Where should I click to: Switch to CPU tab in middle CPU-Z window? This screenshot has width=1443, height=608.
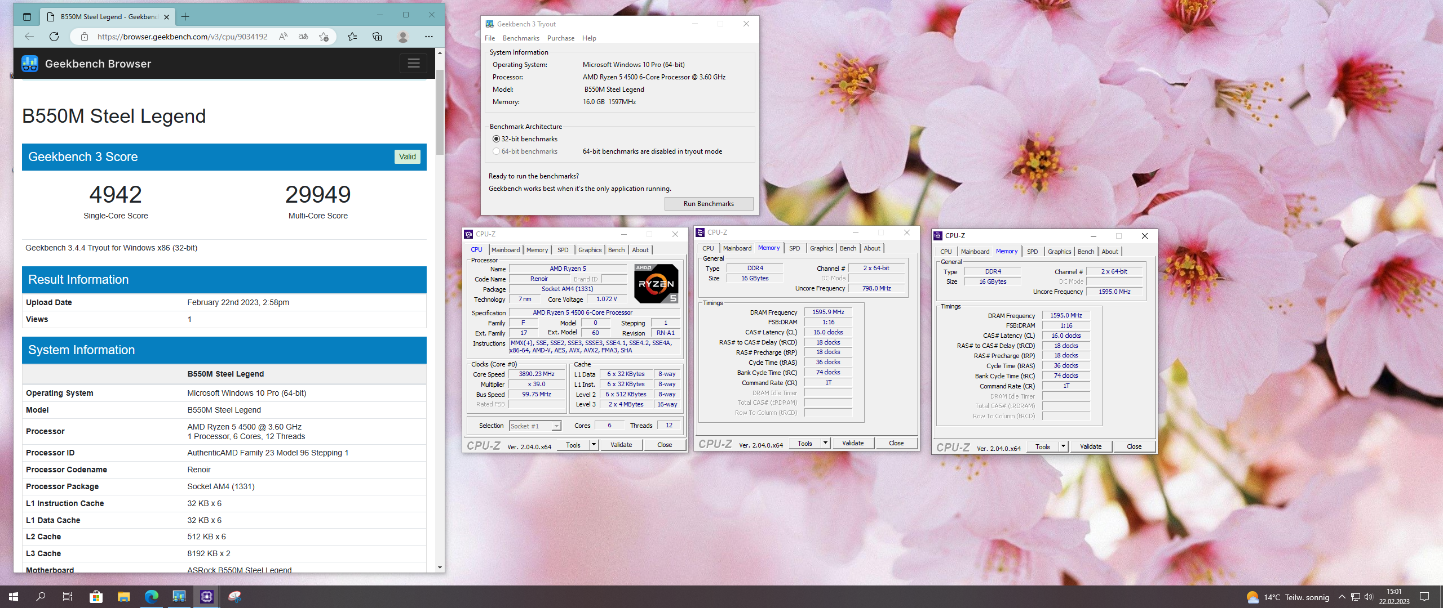[x=709, y=248]
